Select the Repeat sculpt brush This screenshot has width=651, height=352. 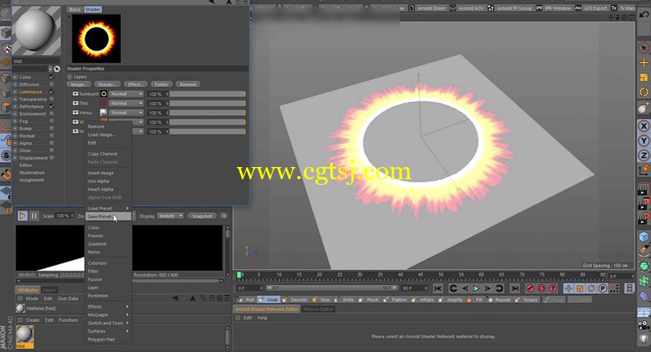click(499, 300)
